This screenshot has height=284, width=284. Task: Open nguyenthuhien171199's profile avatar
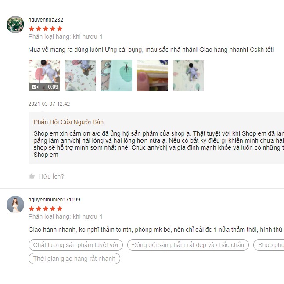15,205
